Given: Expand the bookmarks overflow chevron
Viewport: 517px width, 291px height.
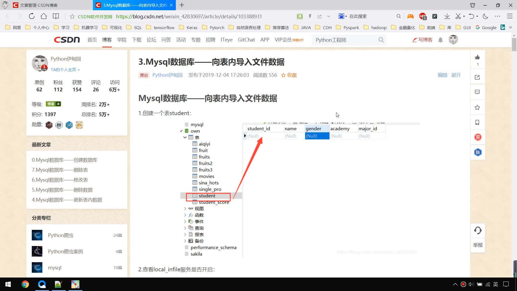Looking at the screenshot, I should point(511,27).
